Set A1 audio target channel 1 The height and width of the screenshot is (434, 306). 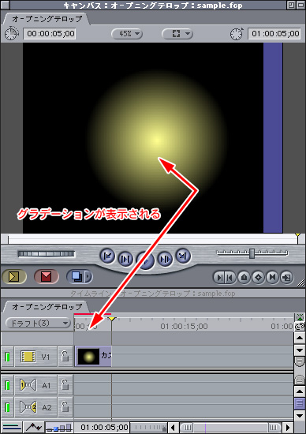[28, 385]
